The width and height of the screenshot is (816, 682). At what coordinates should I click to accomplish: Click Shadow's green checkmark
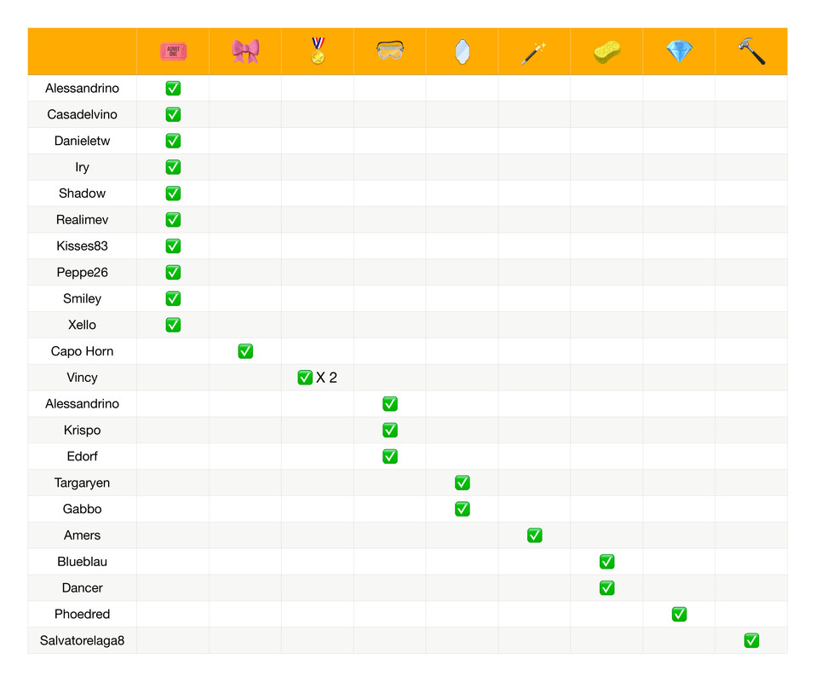click(x=173, y=194)
